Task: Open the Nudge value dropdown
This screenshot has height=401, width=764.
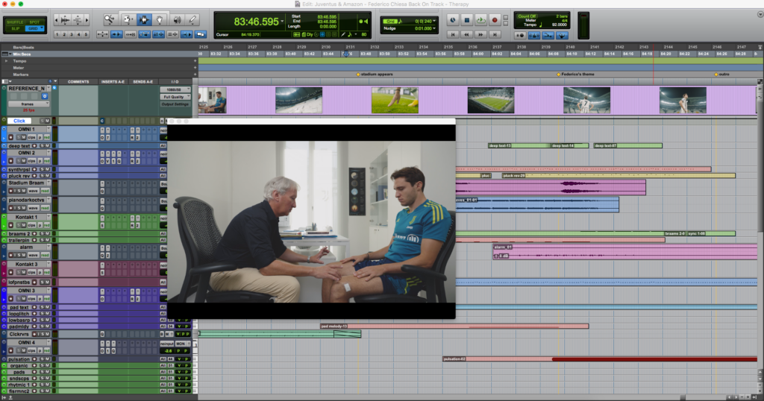Action: point(434,28)
